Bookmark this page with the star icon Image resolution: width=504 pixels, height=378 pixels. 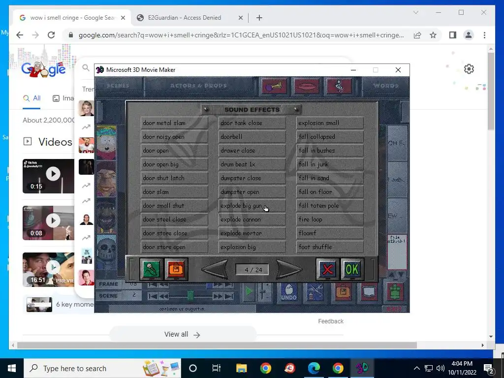433,35
